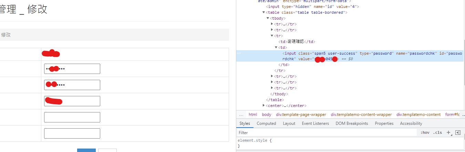Select the highlighted passwordchk input node
The image size is (465, 152).
click(350, 56)
